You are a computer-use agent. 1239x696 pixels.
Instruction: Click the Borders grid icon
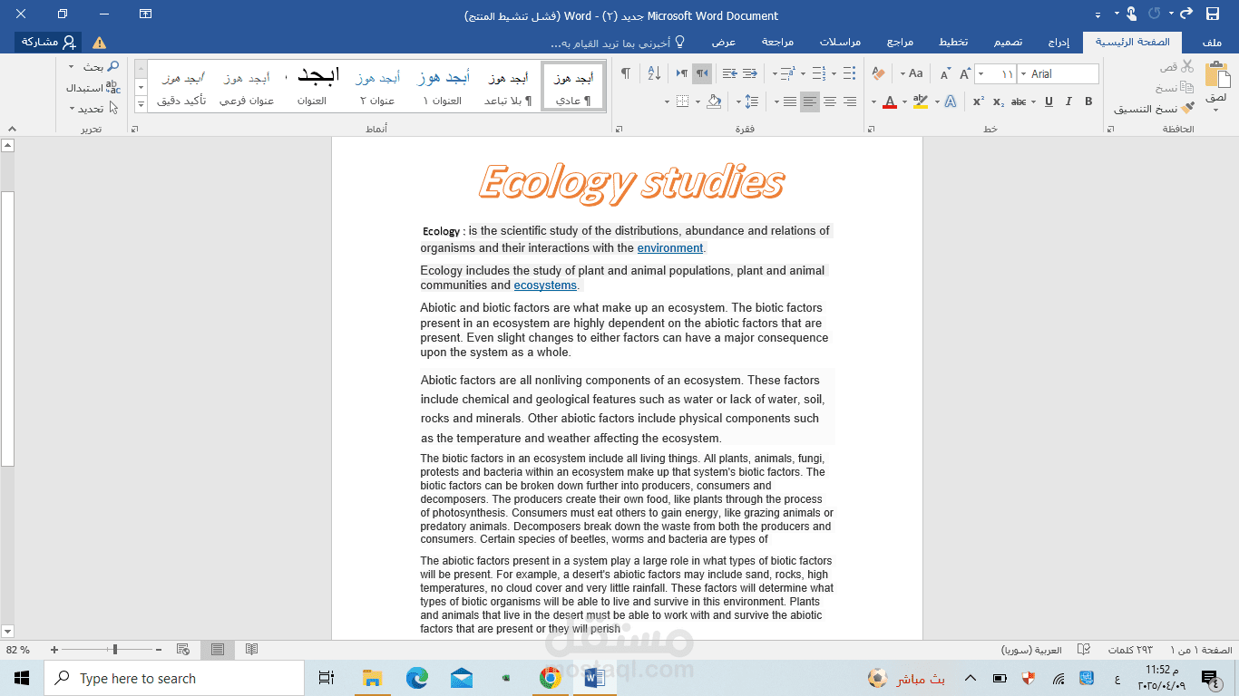684,101
